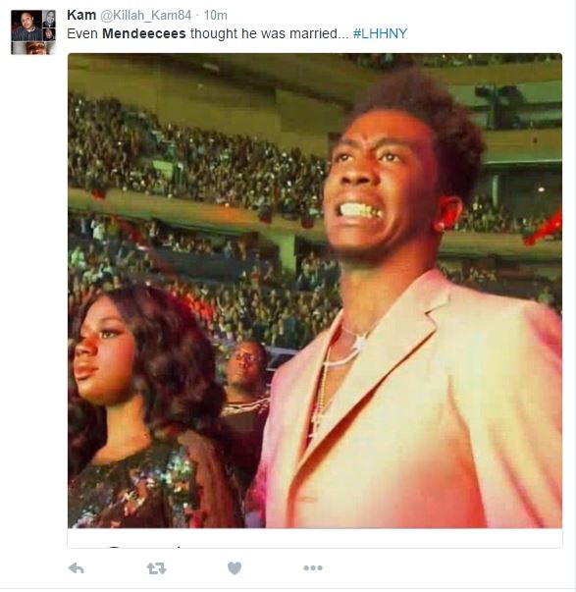This screenshot has height=592, width=576.
Task: Click the words "thought he was married"
Action: 264,33
